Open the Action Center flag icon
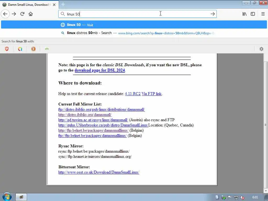 coord(230,197)
